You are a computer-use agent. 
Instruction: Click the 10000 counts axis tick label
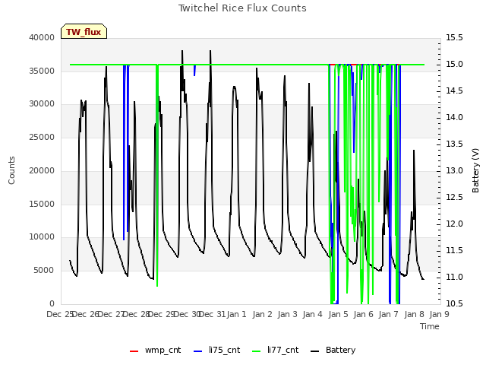(x=42, y=237)
